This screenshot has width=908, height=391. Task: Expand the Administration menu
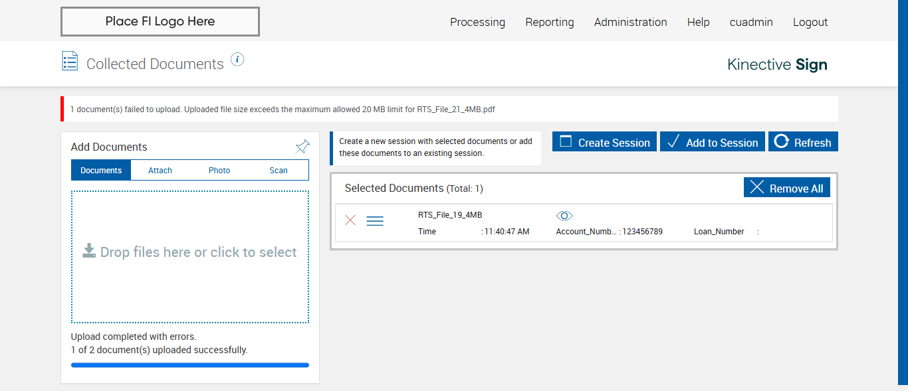click(630, 22)
